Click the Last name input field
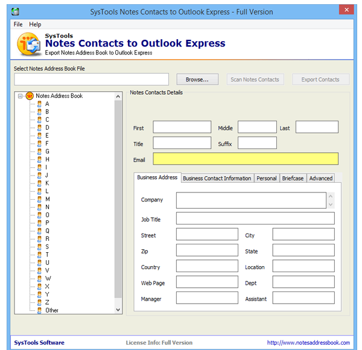 [x=317, y=127]
